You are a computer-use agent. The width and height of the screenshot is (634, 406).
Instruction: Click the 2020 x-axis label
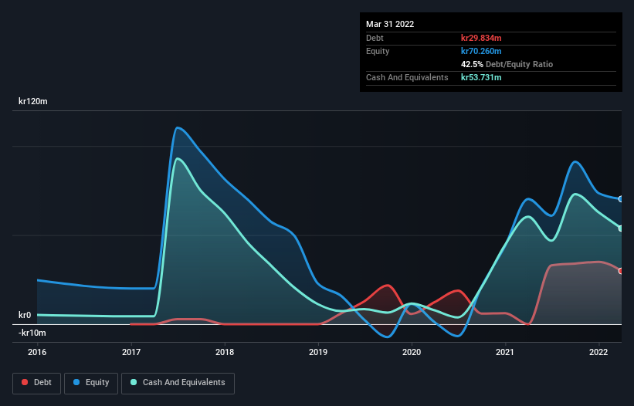point(412,352)
